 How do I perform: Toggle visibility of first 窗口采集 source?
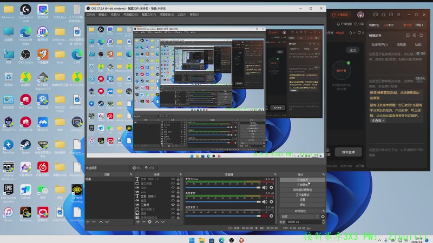point(173,183)
